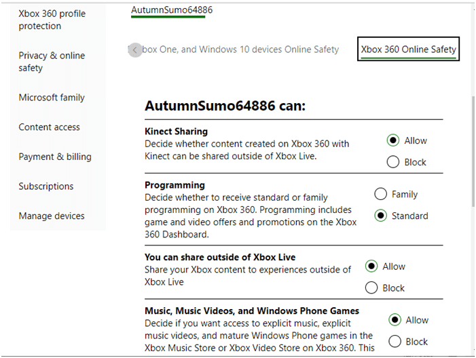Switch to Xbox 360 Online Safety tab
This screenshot has height=358, width=476.
(x=408, y=49)
